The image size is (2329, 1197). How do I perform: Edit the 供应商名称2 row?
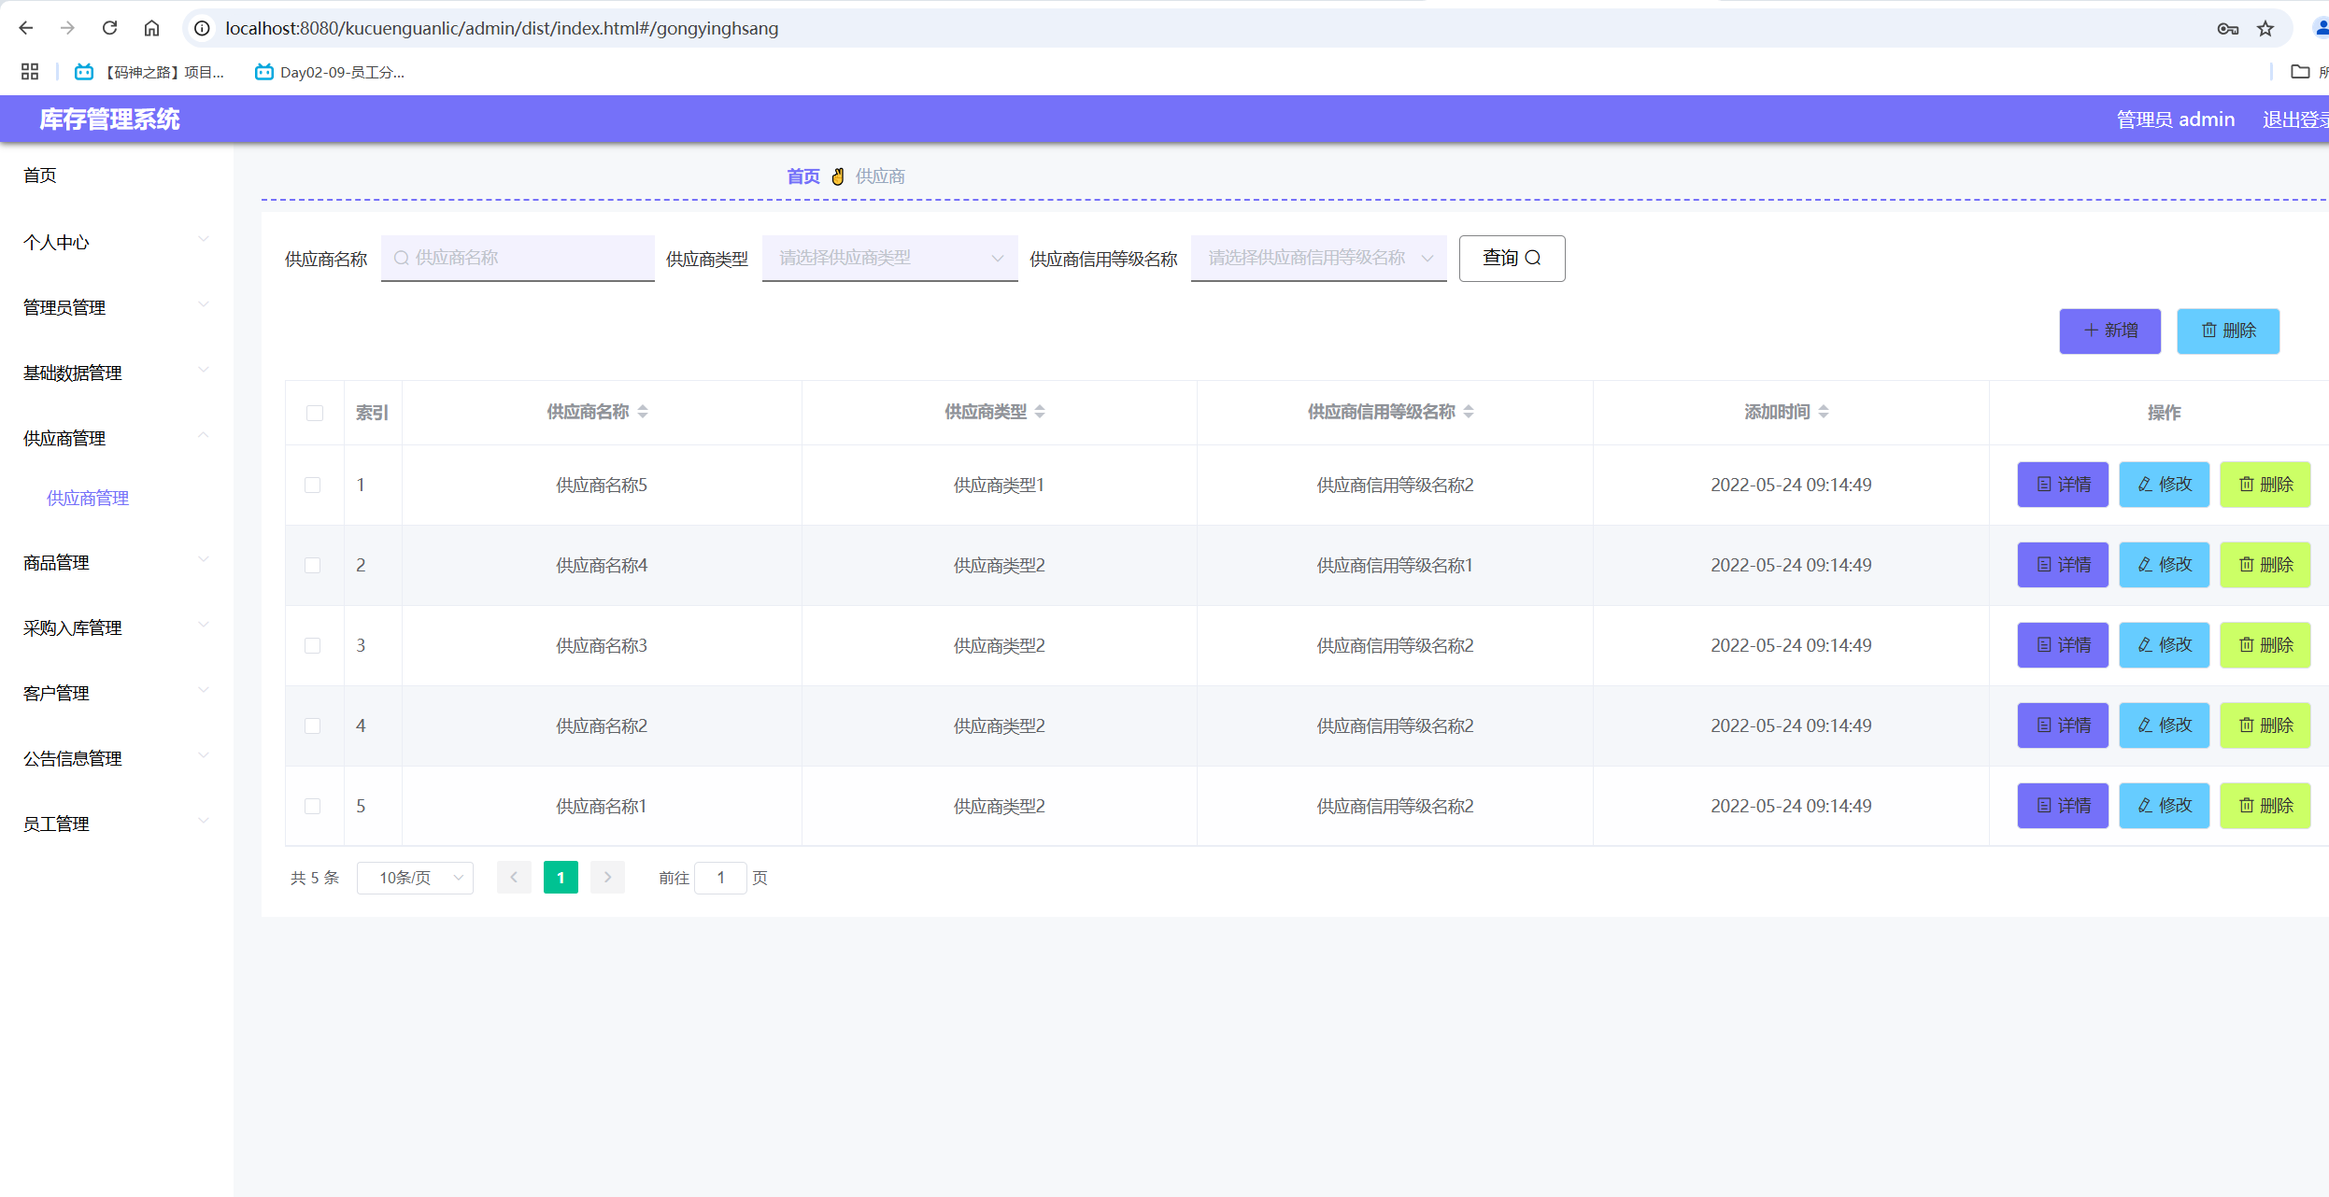click(x=2164, y=725)
